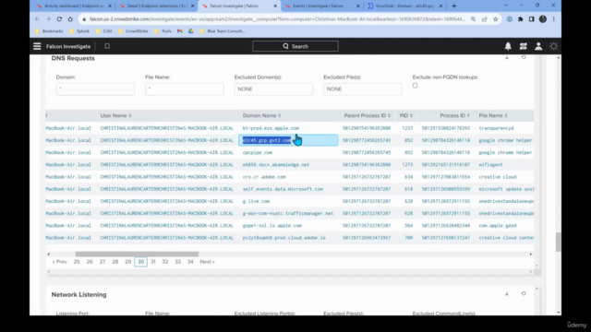Viewport: 591px width, 332px height.
Task: Click the Prev pagination link
Action: [x=59, y=262]
